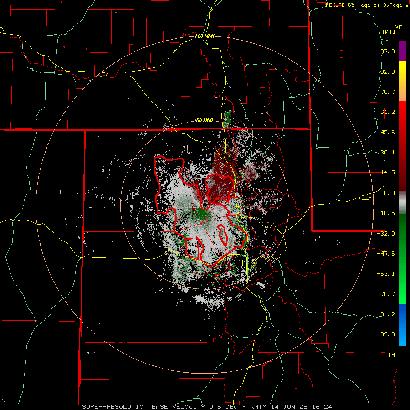Click the bright green segment of color bar
The height and width of the screenshot is (410, 410).
pos(402,259)
